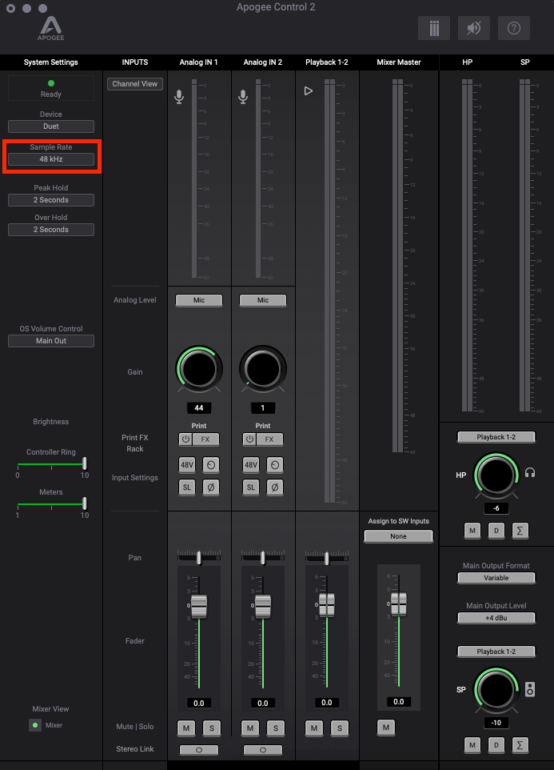Click group dial icon on Analog IN 1
Screen dimensions: 554x770
click(x=211, y=464)
